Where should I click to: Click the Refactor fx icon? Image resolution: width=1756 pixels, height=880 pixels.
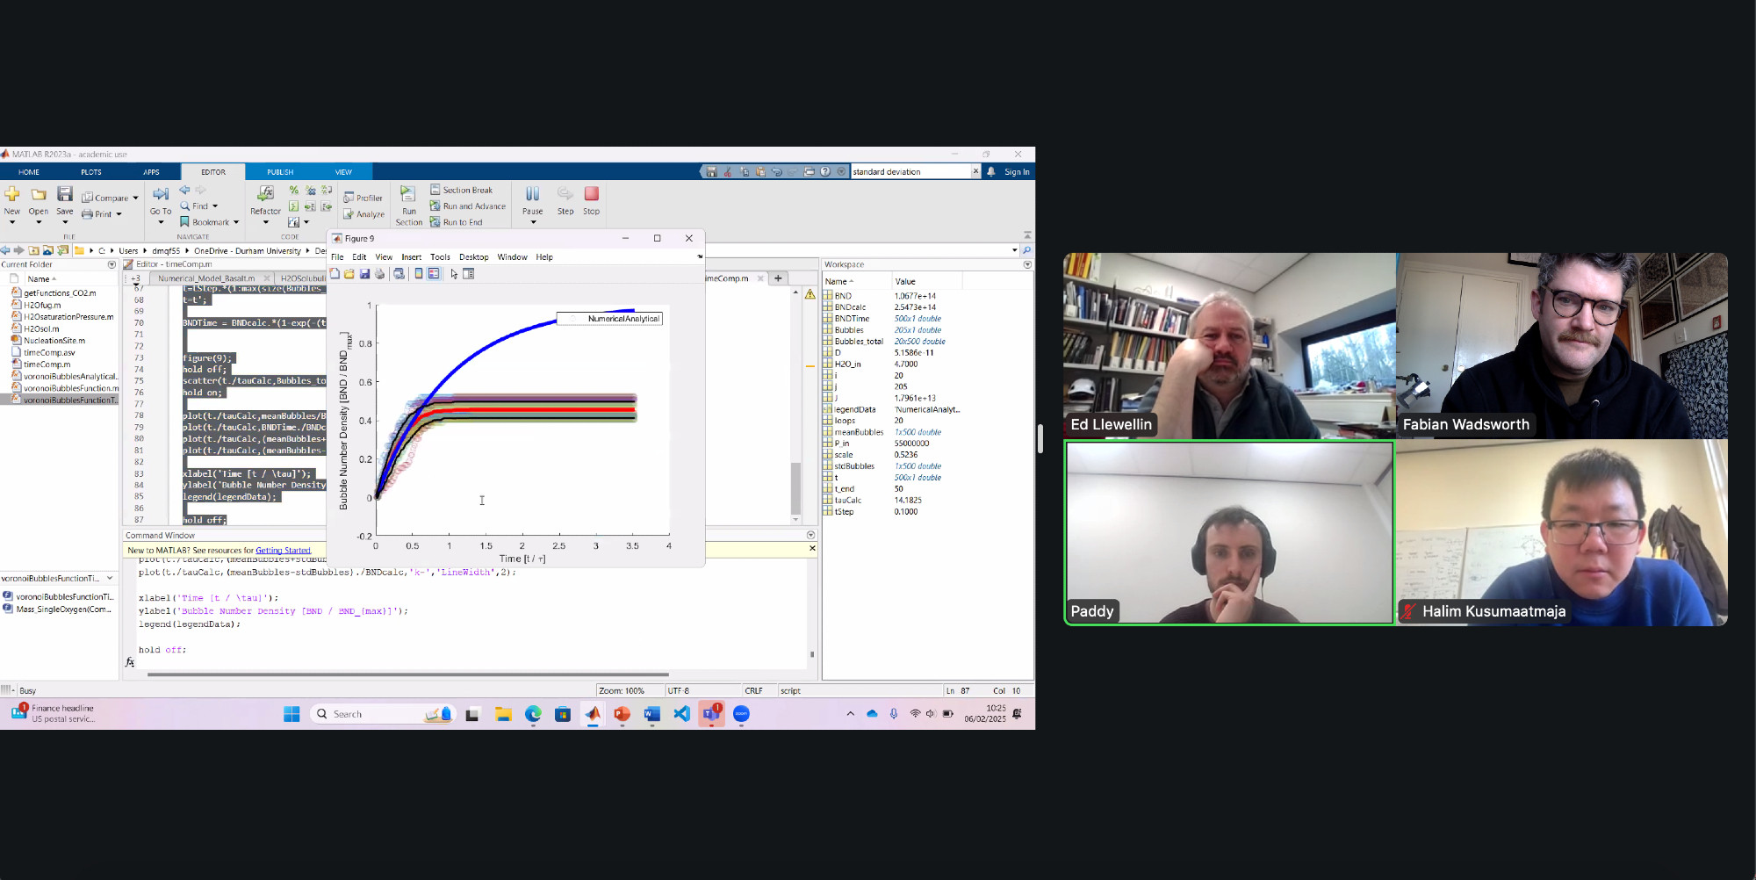pyautogui.click(x=265, y=193)
